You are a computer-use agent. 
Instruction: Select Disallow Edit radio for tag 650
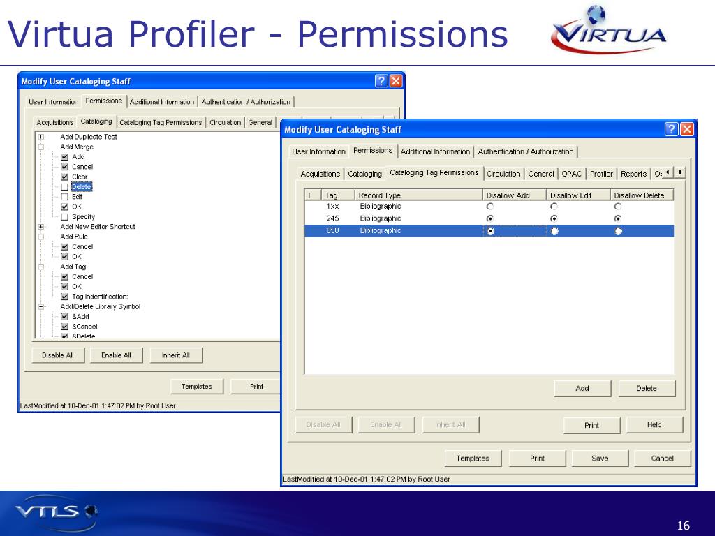[x=554, y=231]
